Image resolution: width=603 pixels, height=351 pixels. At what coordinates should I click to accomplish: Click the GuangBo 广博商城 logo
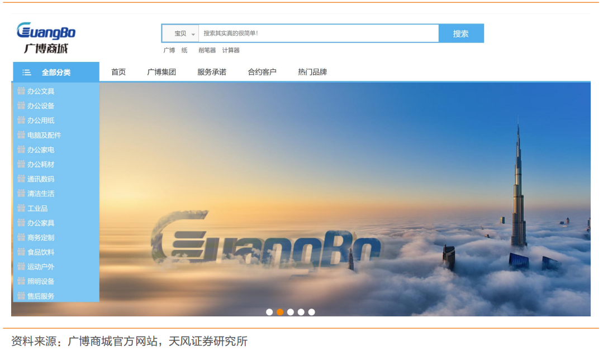point(46,37)
